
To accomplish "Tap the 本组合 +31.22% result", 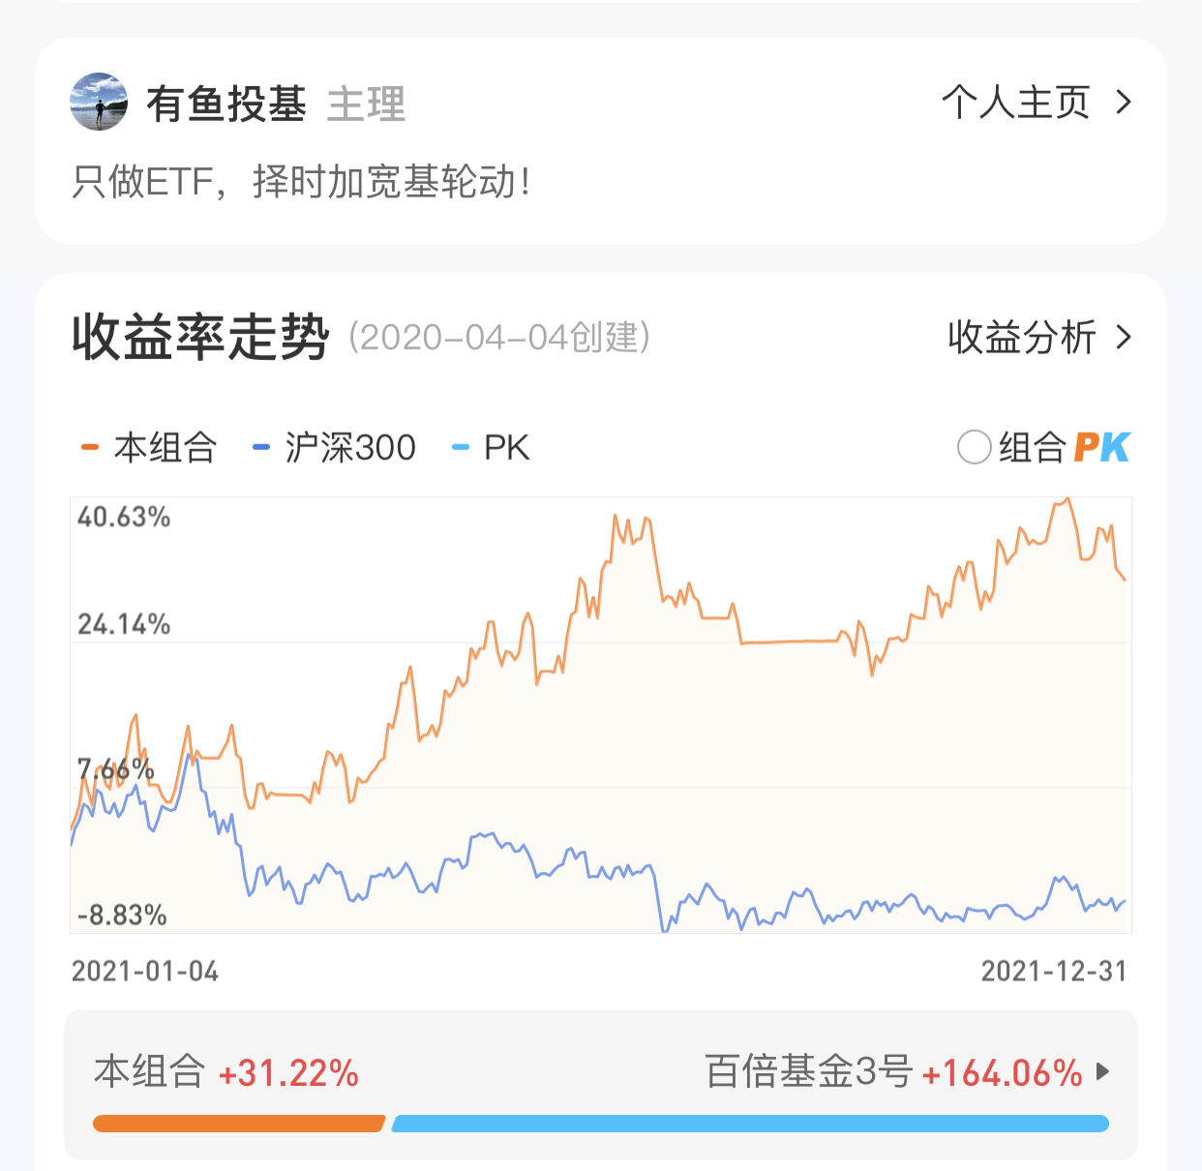I will pyautogui.click(x=226, y=1072).
